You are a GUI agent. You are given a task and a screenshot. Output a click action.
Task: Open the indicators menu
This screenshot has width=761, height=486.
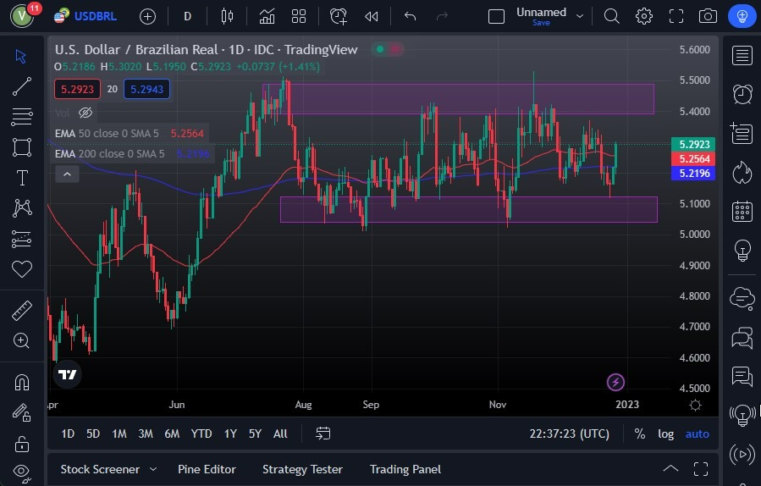pyautogui.click(x=267, y=16)
